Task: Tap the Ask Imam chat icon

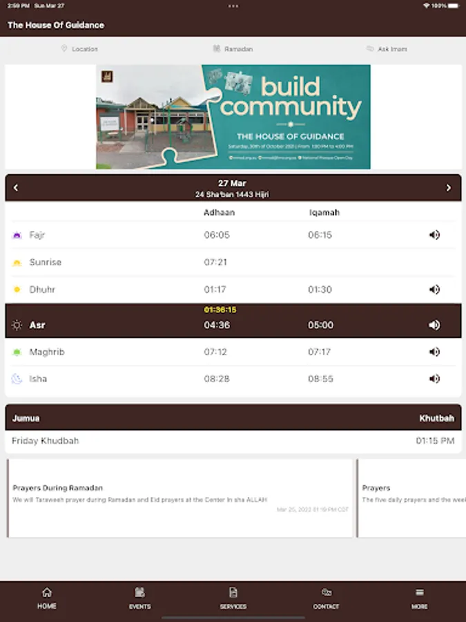Action: coord(370,48)
